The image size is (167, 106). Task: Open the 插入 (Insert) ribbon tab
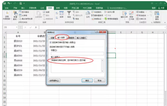click(23, 8)
